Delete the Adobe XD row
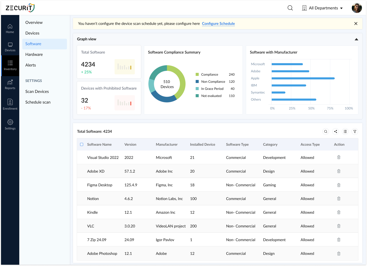The image size is (367, 266). tap(339, 171)
